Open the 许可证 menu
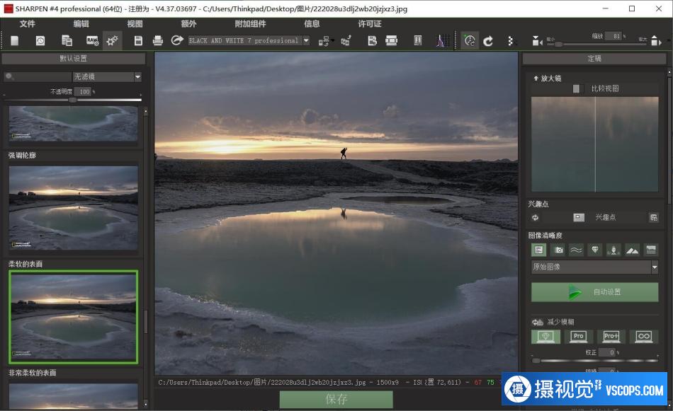Viewport: 673px width, 411px height. pyautogui.click(x=370, y=24)
